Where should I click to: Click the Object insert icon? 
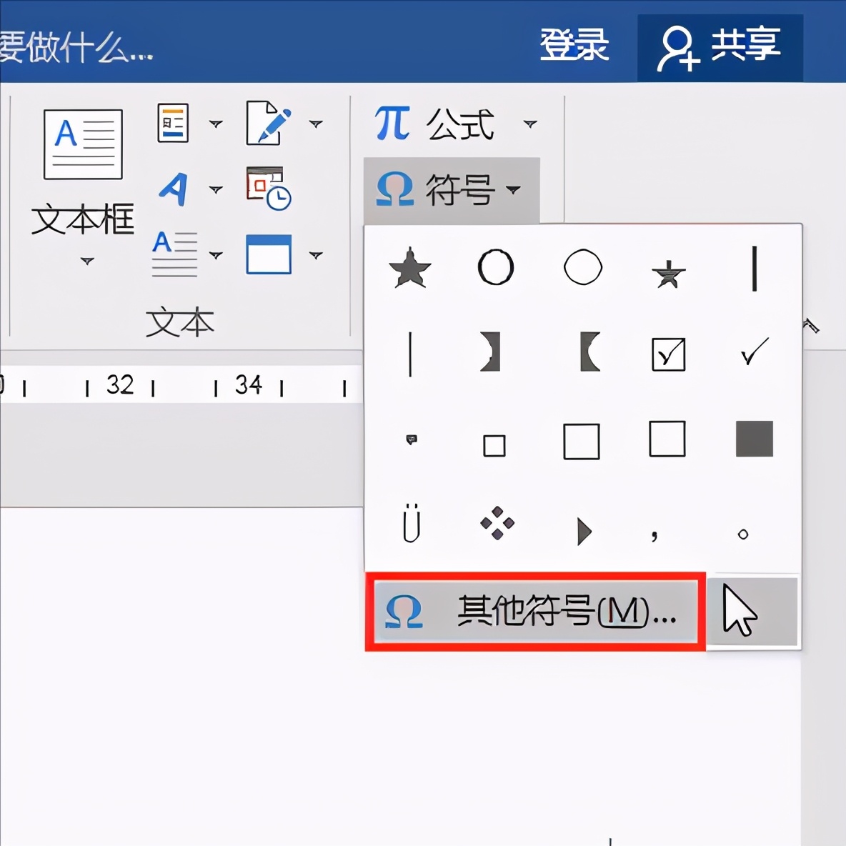(269, 254)
